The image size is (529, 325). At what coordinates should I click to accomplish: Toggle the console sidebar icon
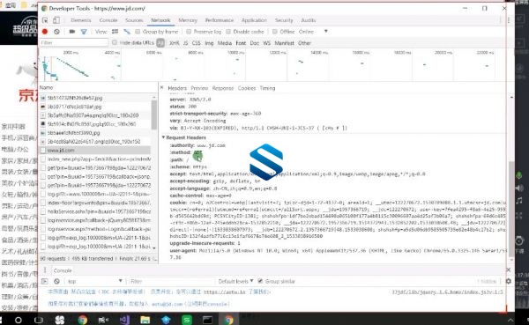point(45,281)
